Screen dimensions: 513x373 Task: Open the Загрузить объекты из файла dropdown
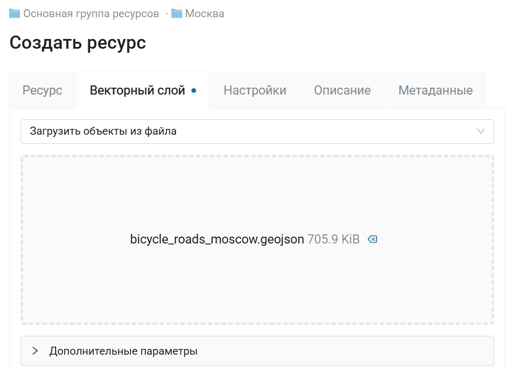[257, 131]
